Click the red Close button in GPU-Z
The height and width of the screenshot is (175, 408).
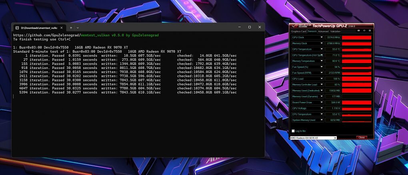pos(362,138)
